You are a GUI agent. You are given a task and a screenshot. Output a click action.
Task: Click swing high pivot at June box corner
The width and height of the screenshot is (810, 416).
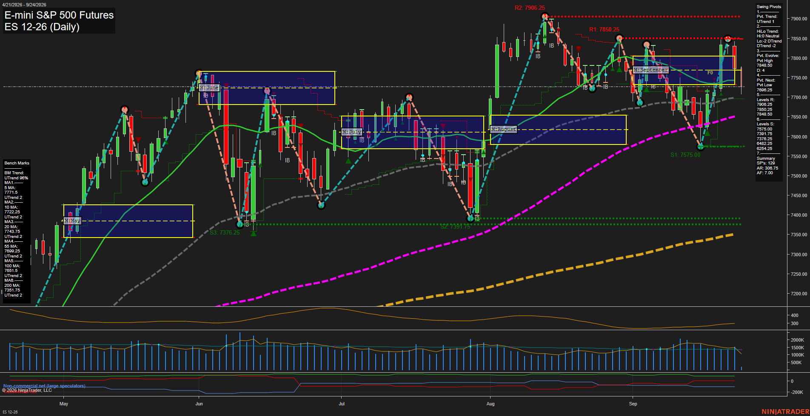[199, 73]
